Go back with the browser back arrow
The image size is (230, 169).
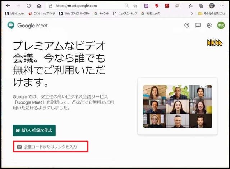click(8, 6)
